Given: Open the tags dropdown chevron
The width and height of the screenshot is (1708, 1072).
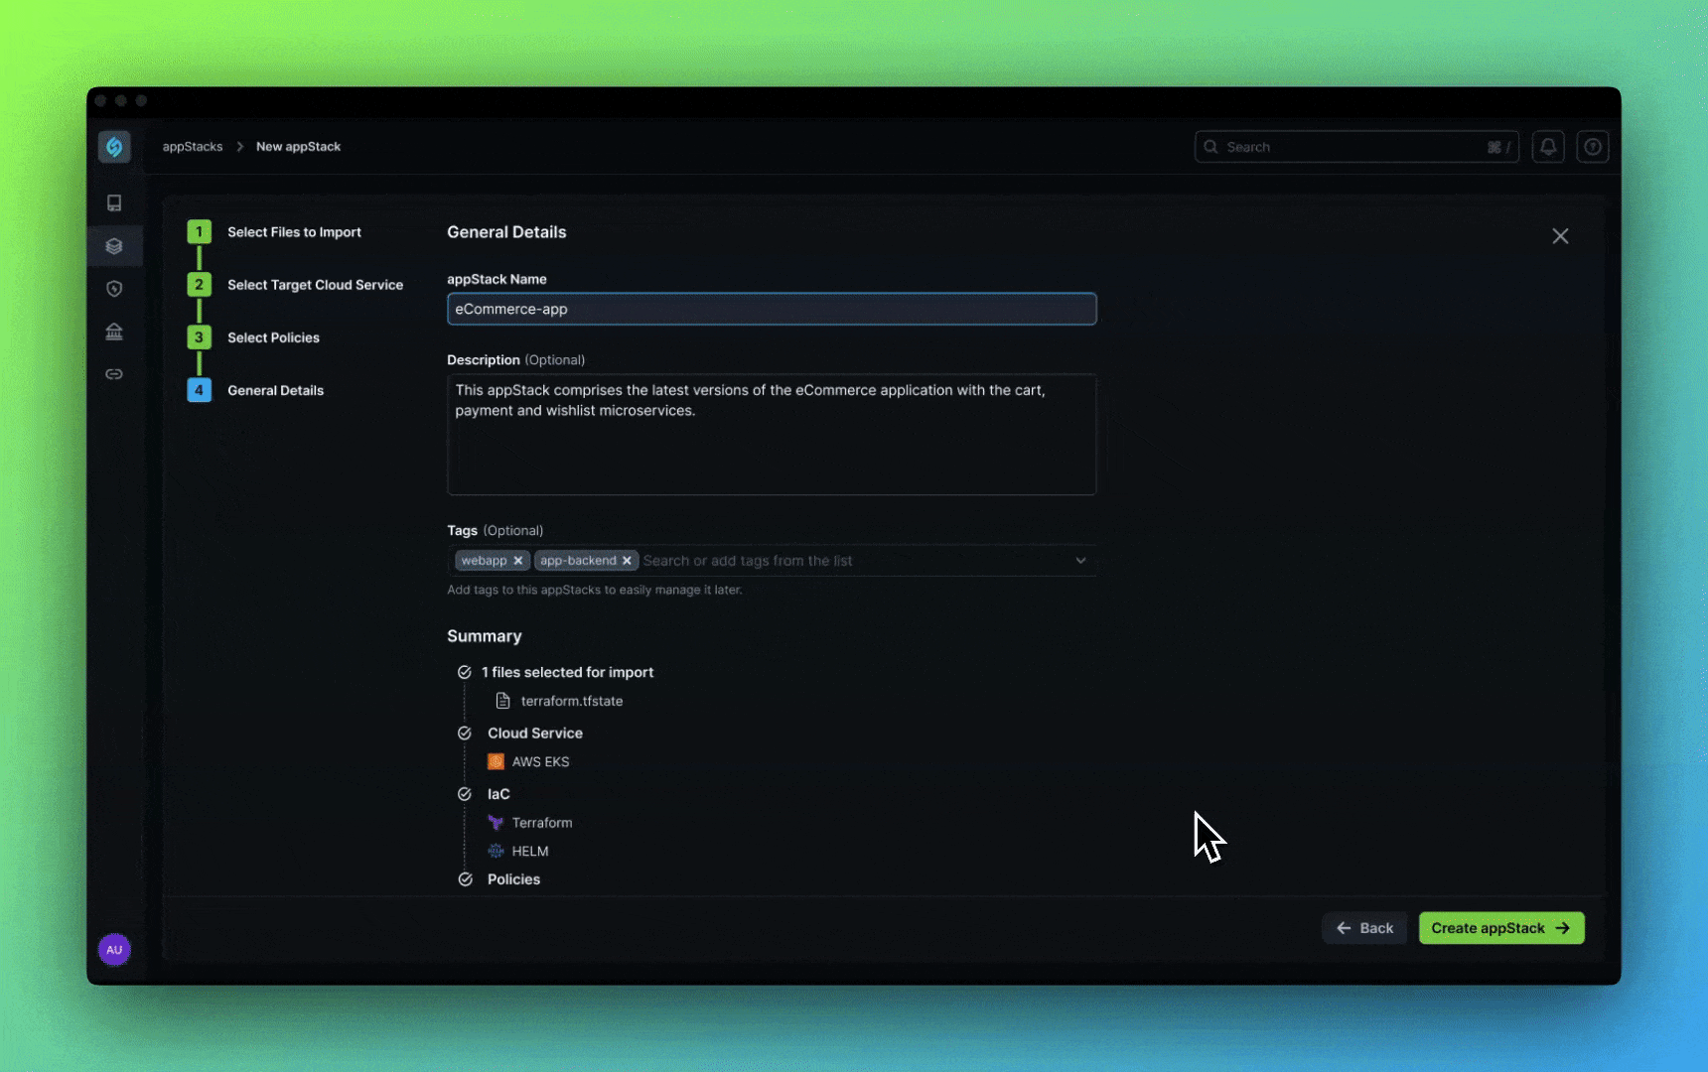Looking at the screenshot, I should click(1080, 560).
